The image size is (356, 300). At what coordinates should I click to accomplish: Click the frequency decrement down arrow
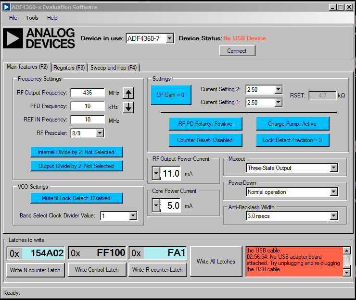coord(128,107)
